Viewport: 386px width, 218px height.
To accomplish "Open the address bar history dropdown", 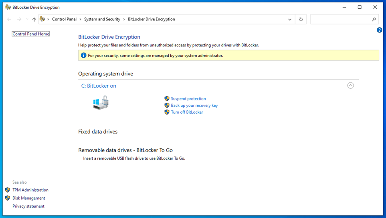I will point(290,19).
